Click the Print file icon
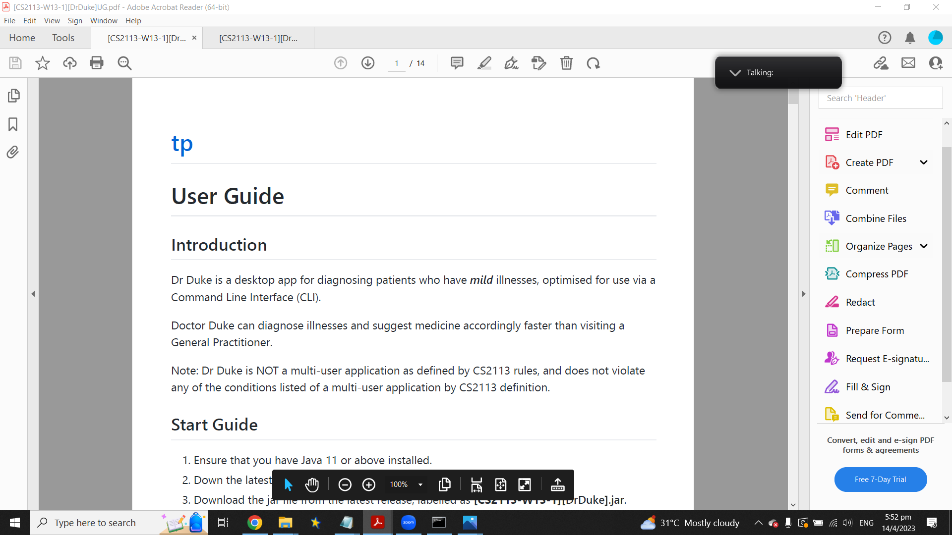Image resolution: width=952 pixels, height=535 pixels. point(97,63)
